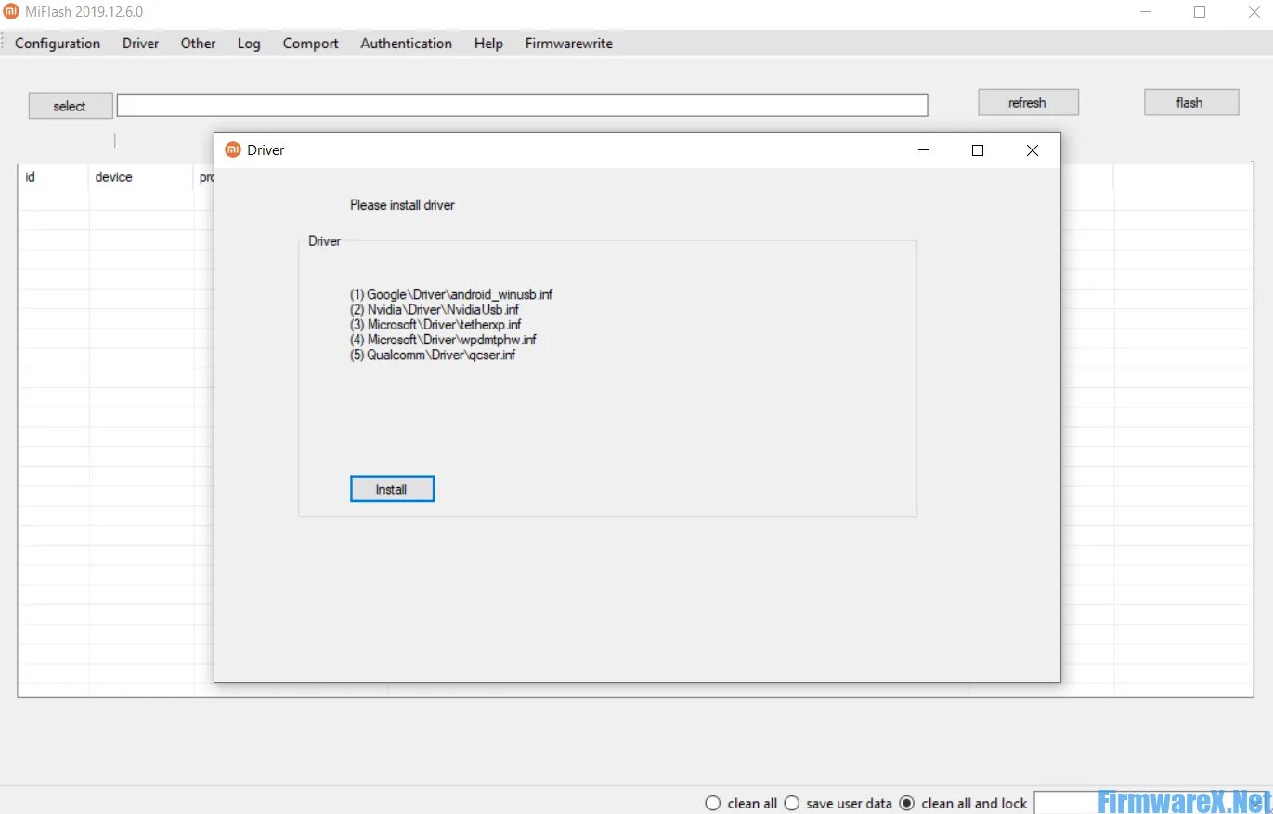The width and height of the screenshot is (1273, 814).
Task: Open the Authentication menu
Action: tap(406, 43)
